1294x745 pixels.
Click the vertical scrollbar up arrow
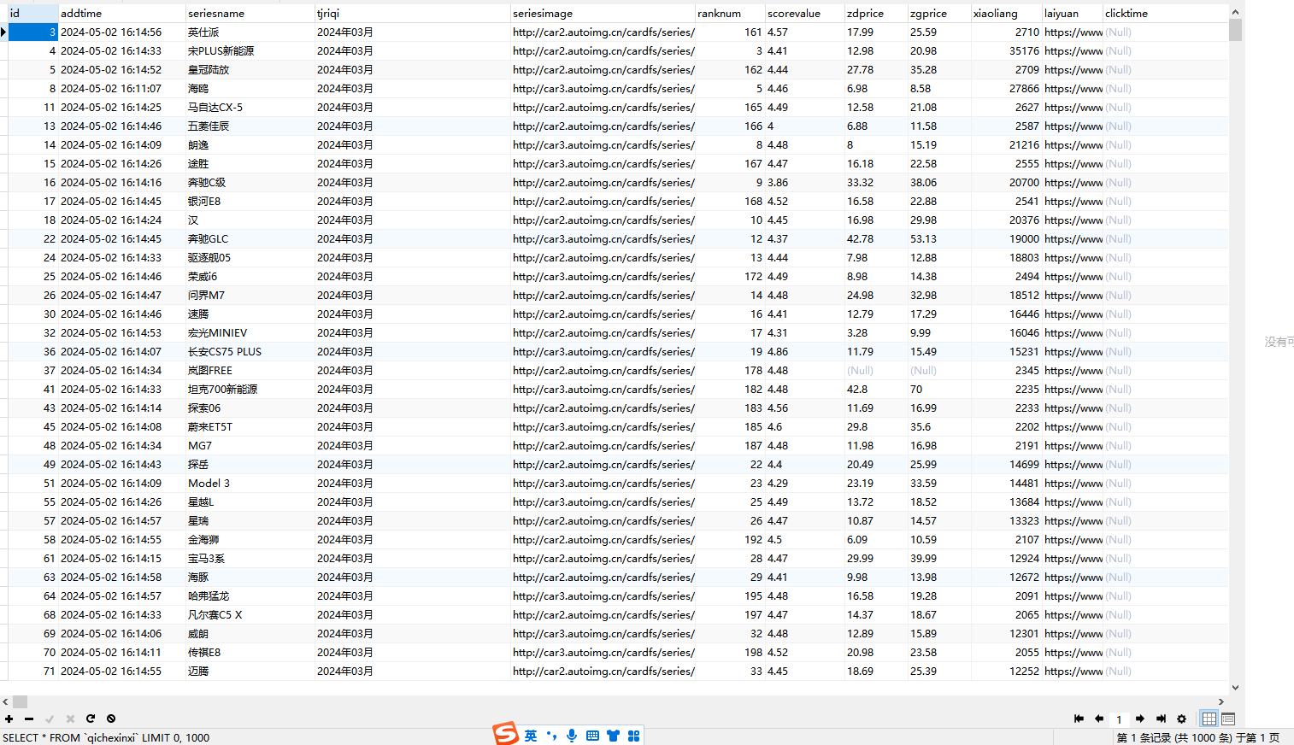tap(1235, 12)
